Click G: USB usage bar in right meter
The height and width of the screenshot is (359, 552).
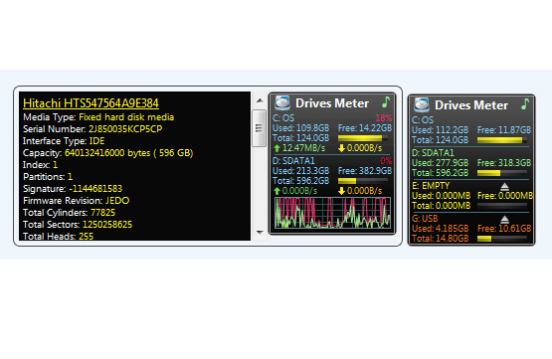click(x=502, y=239)
